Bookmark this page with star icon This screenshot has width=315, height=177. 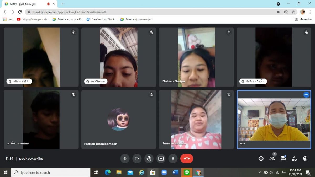click(x=293, y=12)
